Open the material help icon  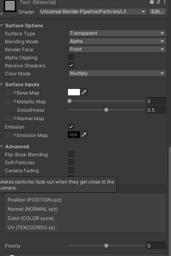pos(151,2)
